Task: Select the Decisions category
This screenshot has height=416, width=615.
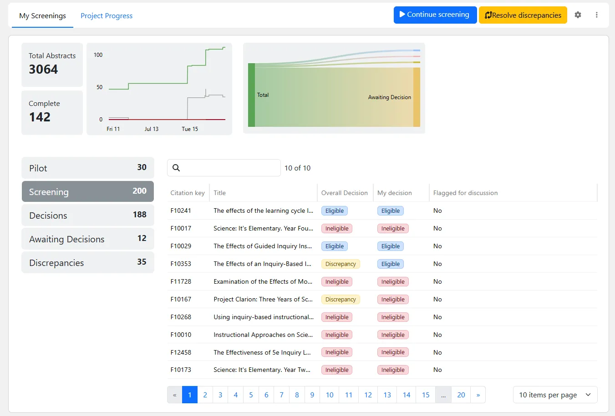Action: [x=88, y=215]
